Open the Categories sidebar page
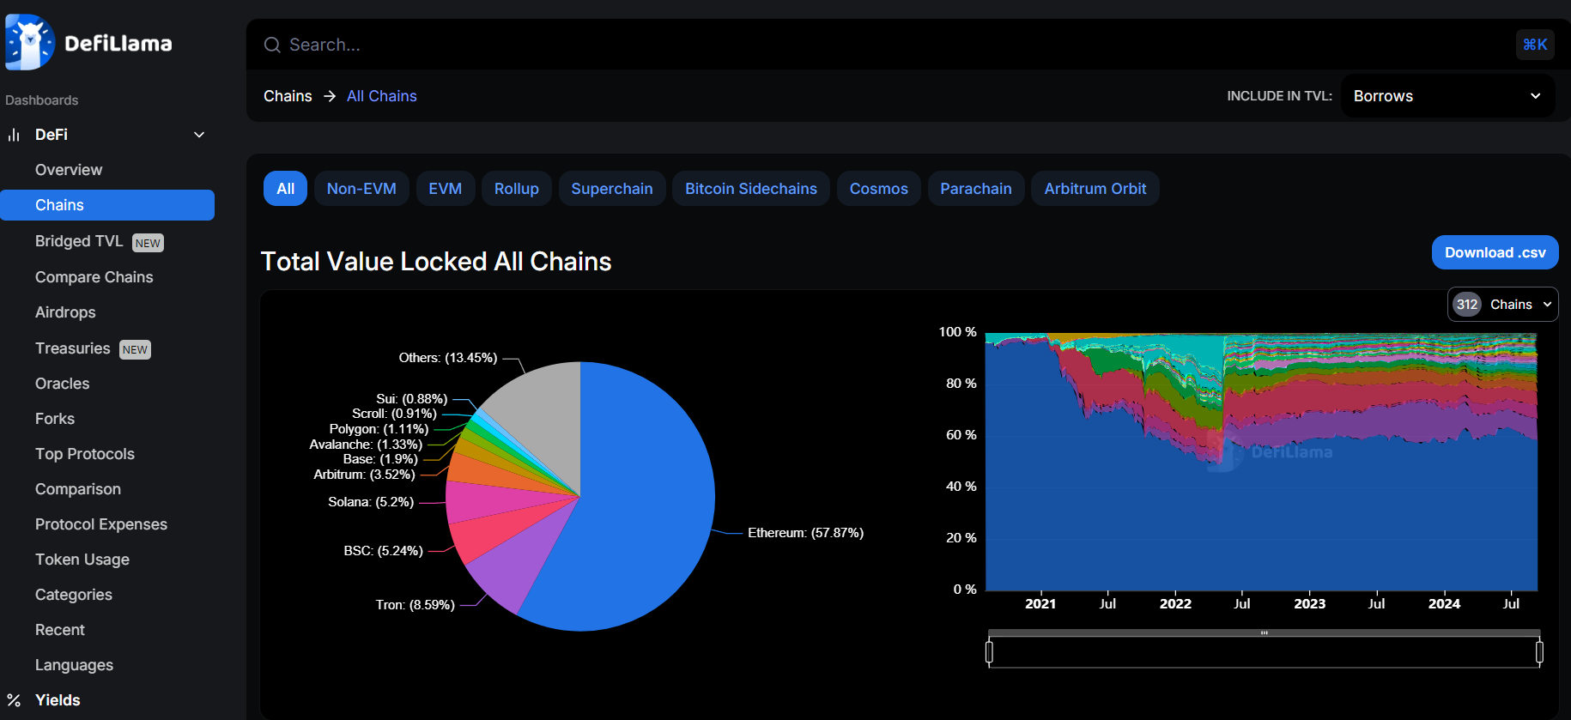This screenshot has height=720, width=1571. [74, 595]
